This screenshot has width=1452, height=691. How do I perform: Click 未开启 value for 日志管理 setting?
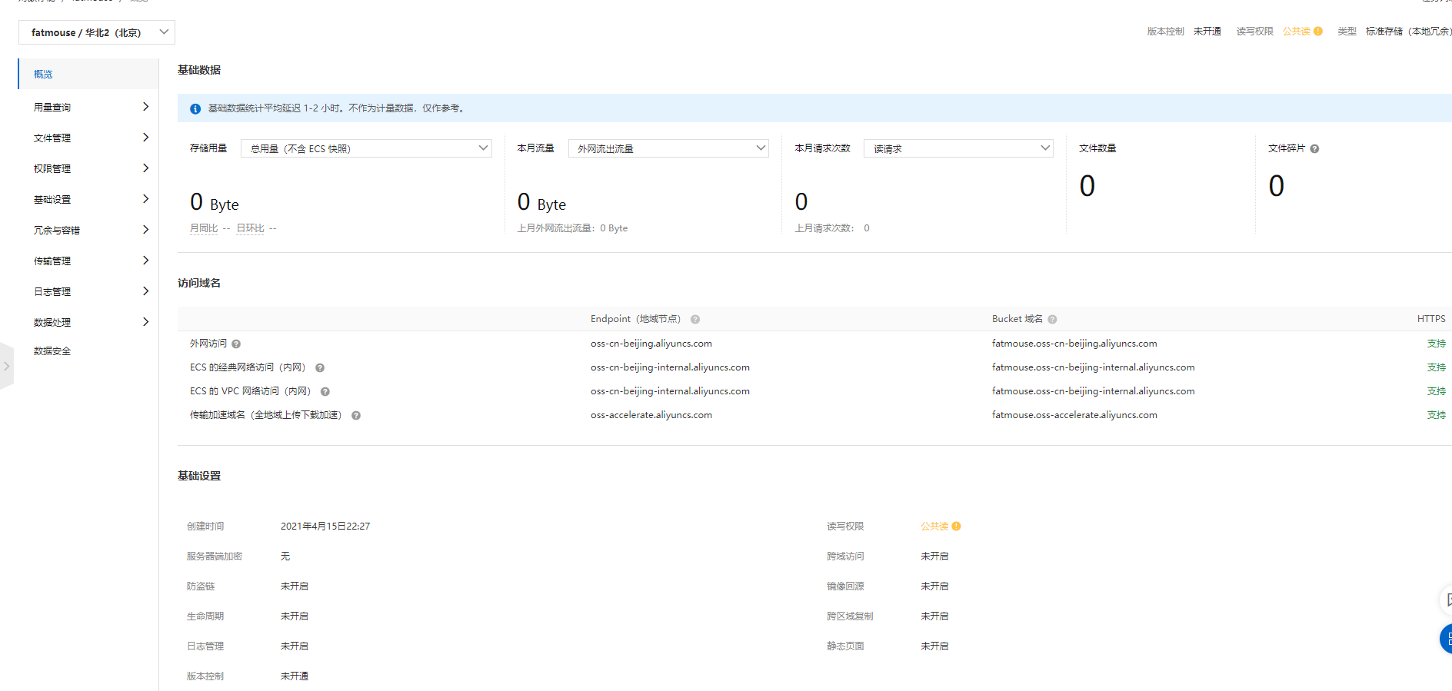pos(295,646)
